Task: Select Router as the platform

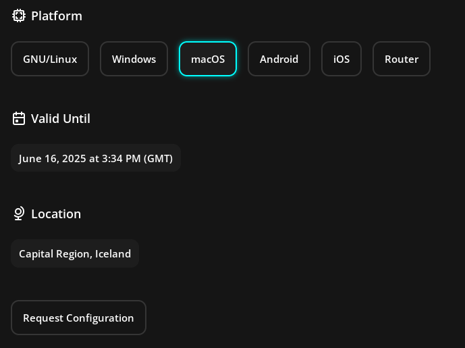Action: [402, 59]
